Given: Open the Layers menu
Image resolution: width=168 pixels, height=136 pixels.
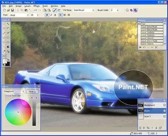Looking at the screenshot, I should click(x=28, y=6).
